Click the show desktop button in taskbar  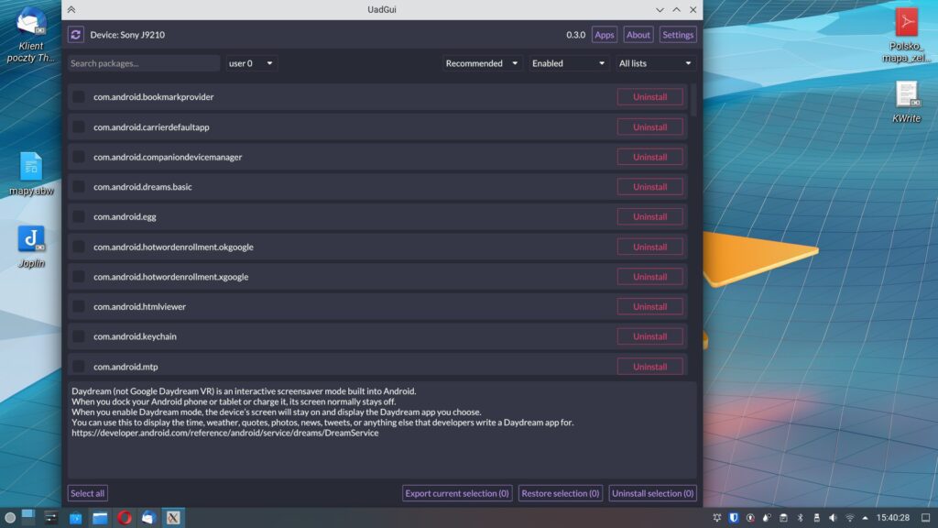(925, 518)
